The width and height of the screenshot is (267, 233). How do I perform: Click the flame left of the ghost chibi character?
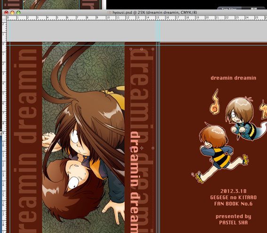[x=215, y=102]
